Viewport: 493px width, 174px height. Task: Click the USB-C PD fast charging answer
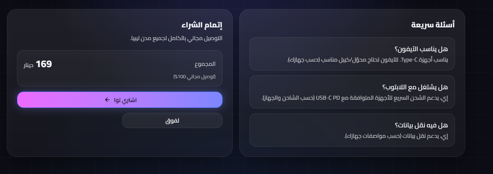(354, 98)
